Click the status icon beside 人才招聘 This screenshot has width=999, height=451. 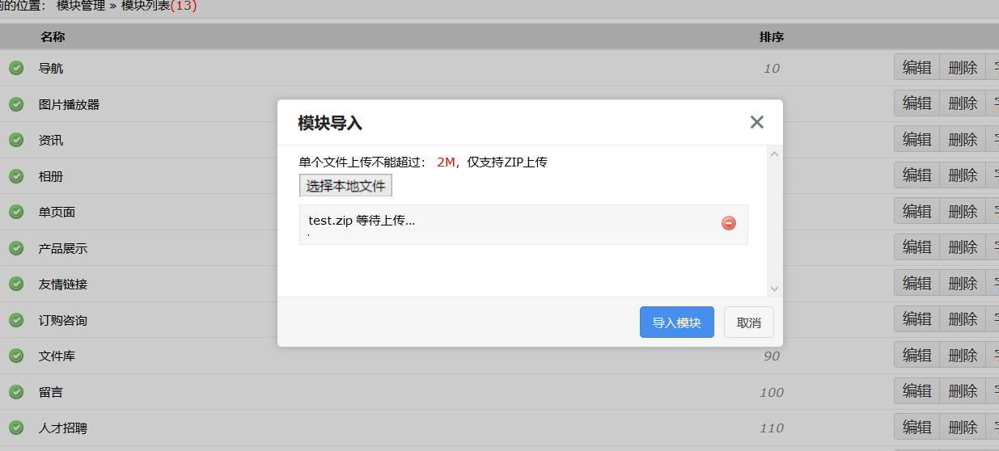coord(16,428)
